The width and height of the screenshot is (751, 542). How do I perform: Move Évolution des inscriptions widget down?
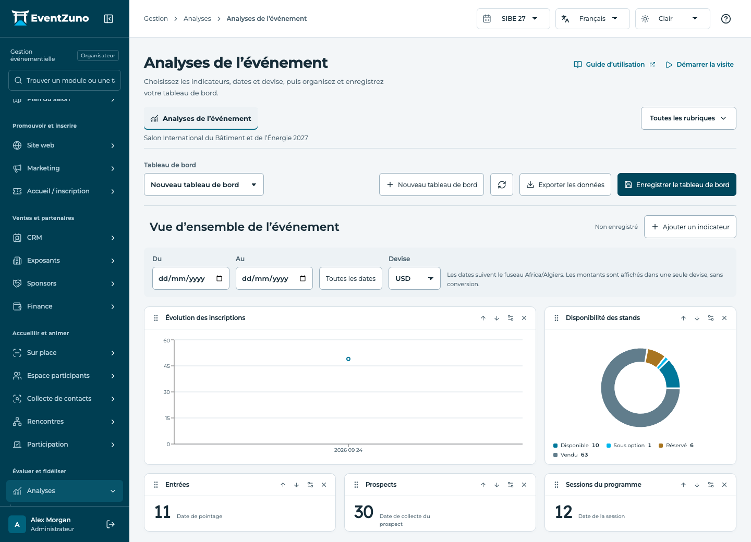click(x=497, y=318)
